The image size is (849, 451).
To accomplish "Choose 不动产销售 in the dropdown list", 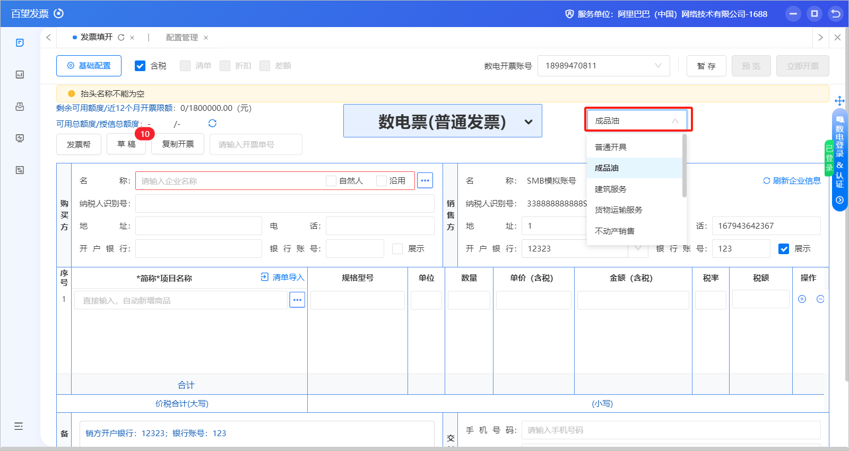I will [635, 231].
